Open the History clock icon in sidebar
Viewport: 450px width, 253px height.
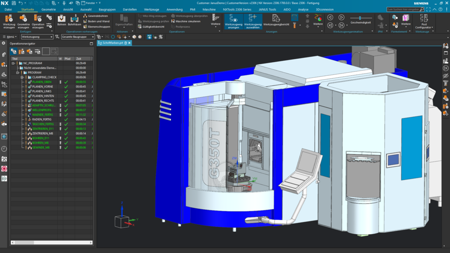point(4,149)
